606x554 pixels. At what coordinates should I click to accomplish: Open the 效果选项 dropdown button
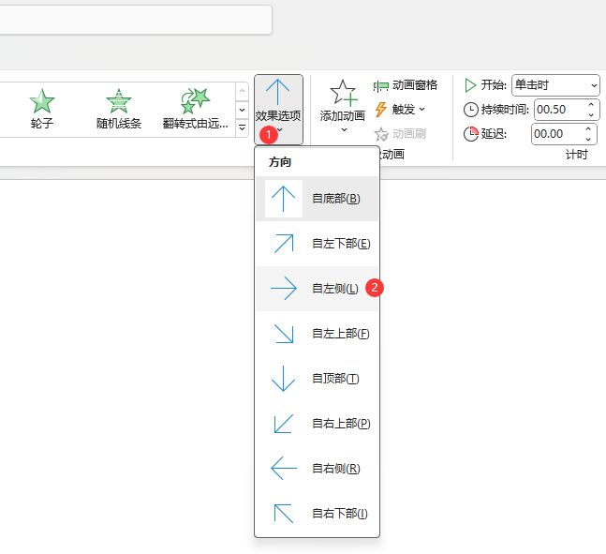tap(278, 110)
